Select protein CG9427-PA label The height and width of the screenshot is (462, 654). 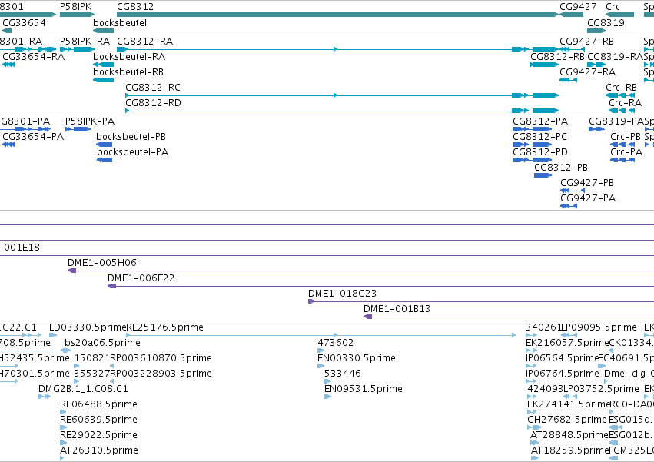point(588,198)
